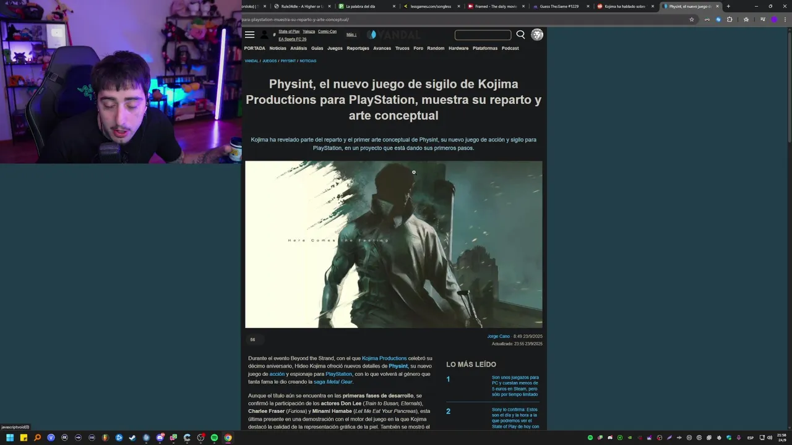
Task: Open the Podcast menu item
Action: coord(510,48)
